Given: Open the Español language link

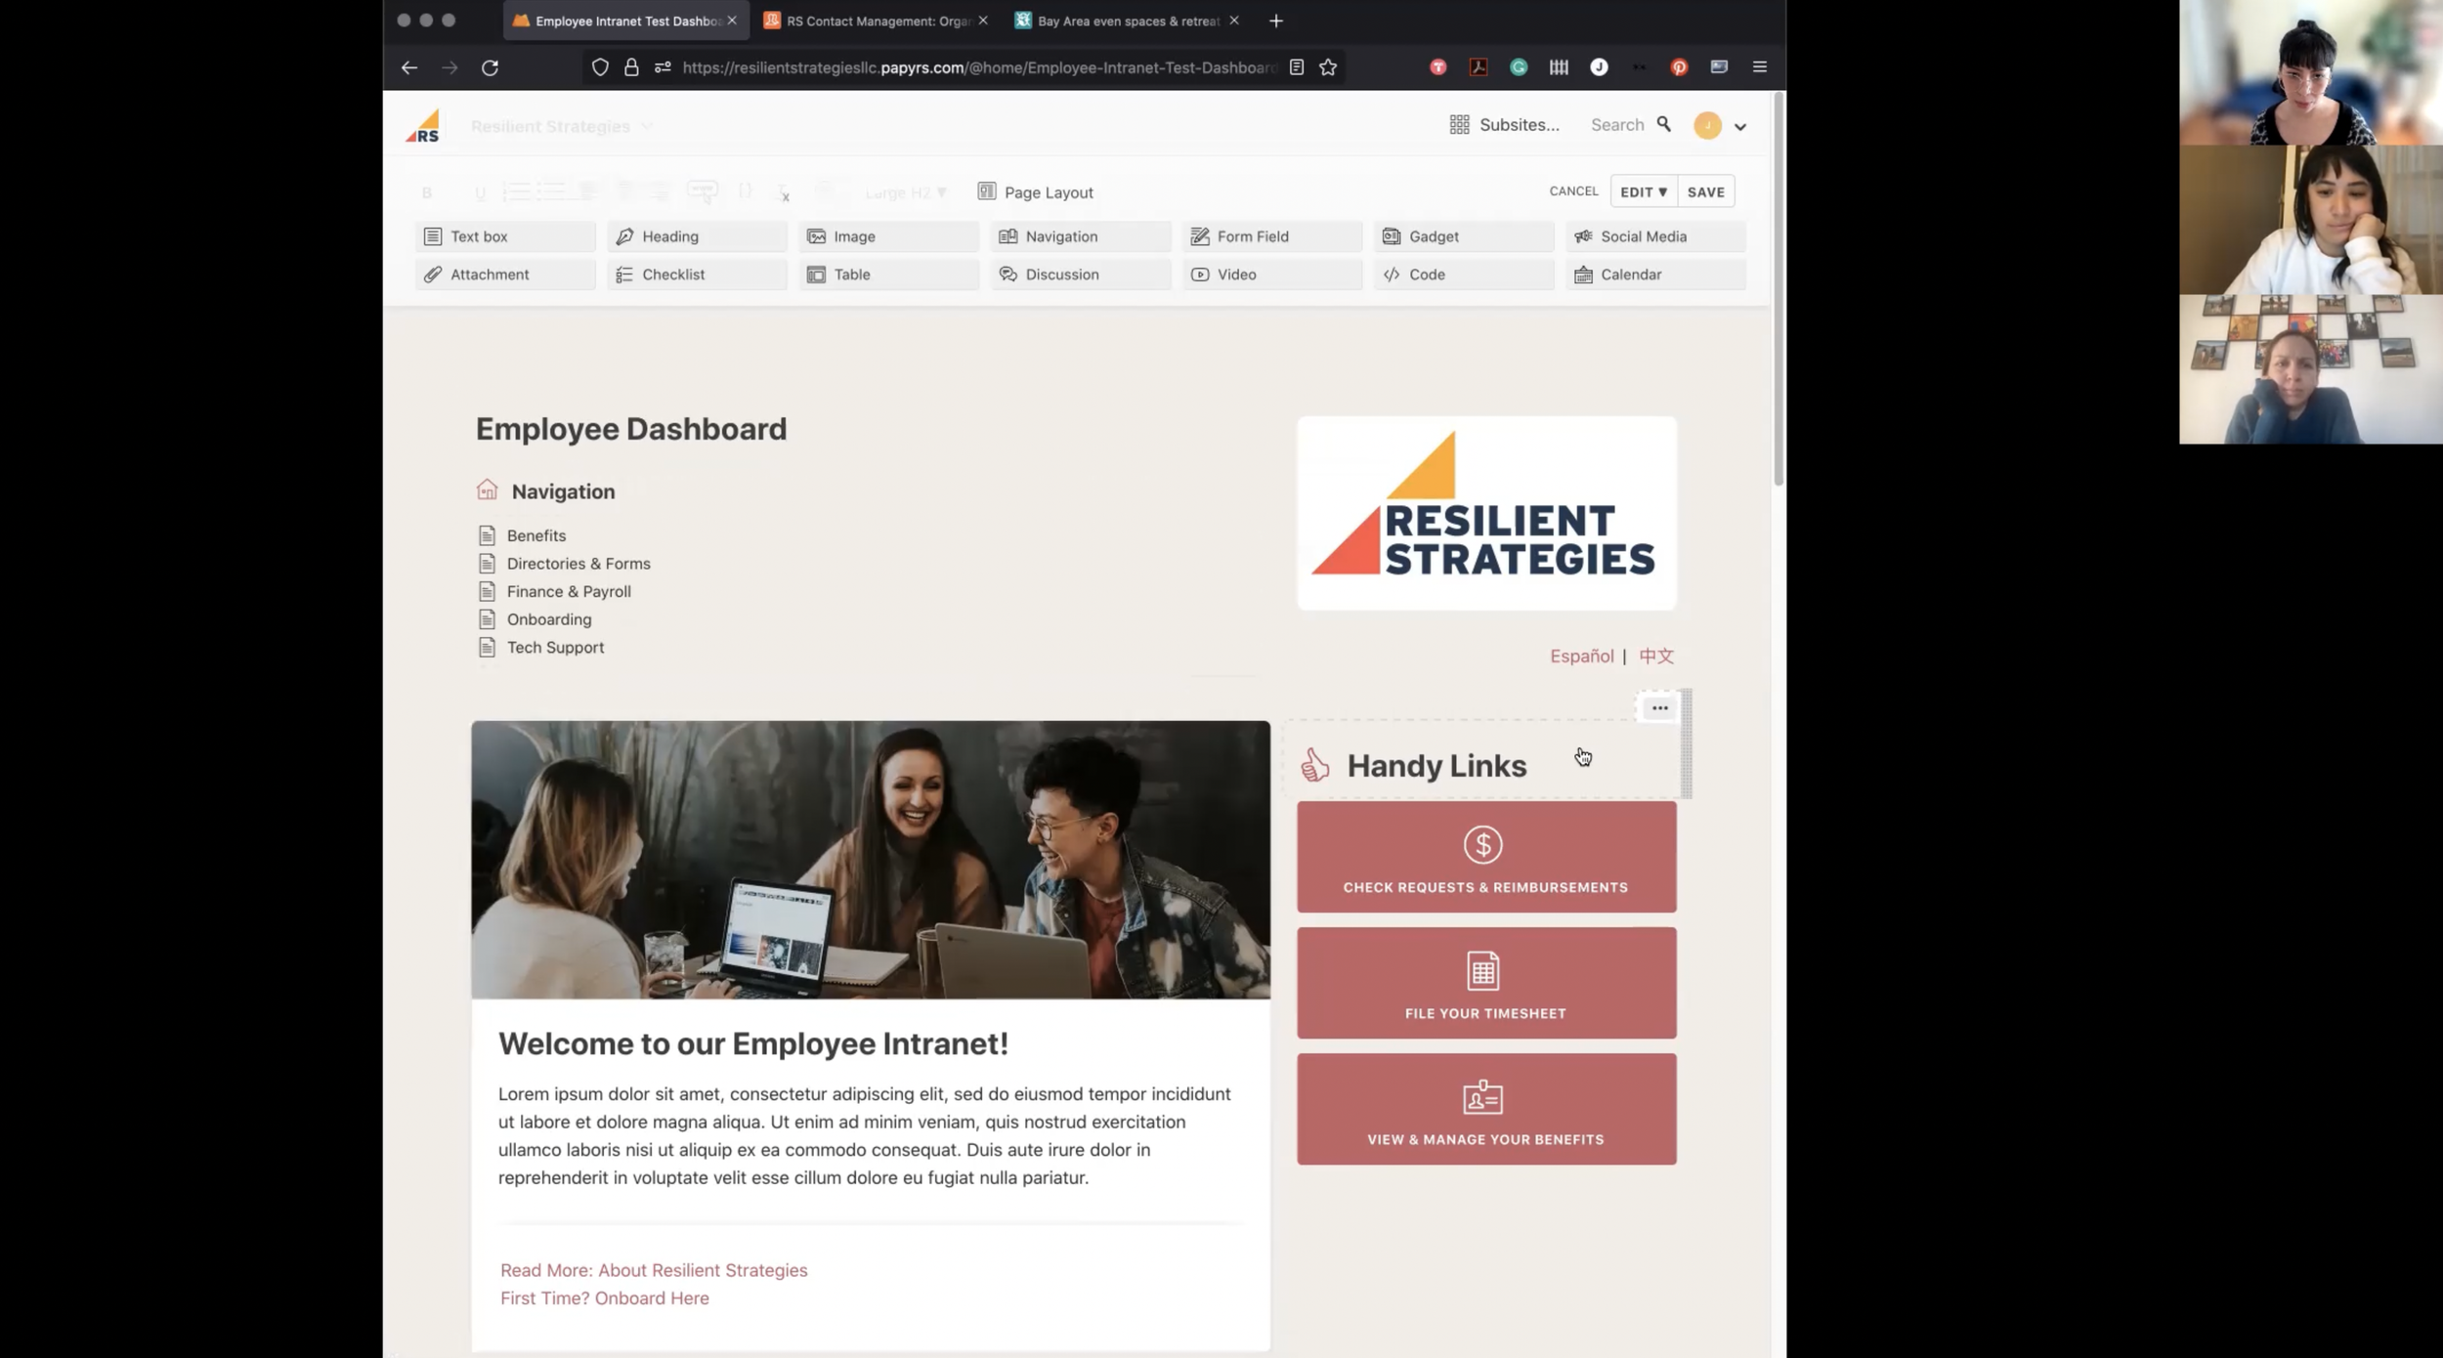Looking at the screenshot, I should click(x=1581, y=657).
